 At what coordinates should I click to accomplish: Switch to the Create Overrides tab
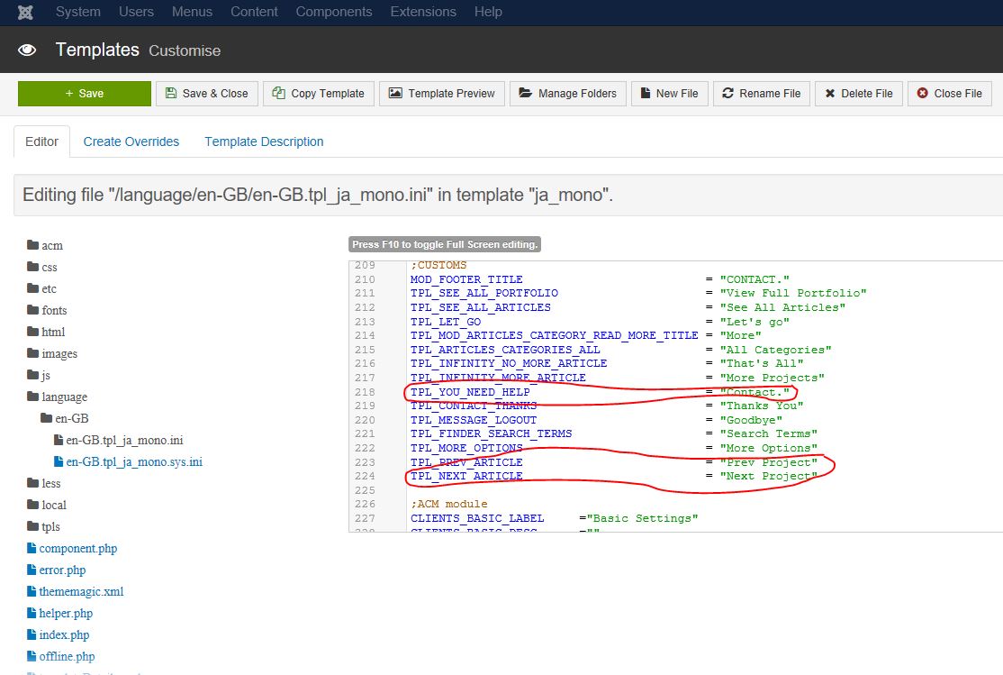click(x=131, y=141)
